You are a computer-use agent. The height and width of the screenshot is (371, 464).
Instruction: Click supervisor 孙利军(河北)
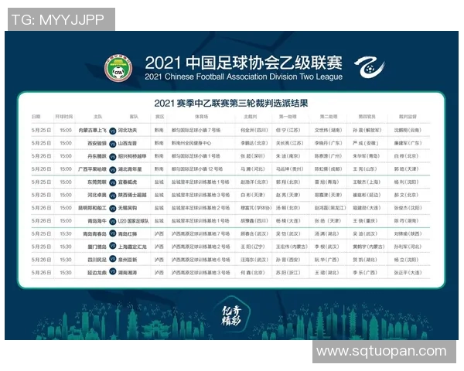click(x=408, y=247)
